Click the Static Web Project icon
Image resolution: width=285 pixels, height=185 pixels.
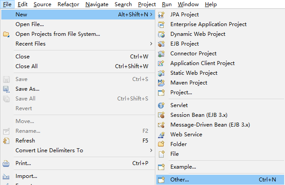[x=162, y=73]
